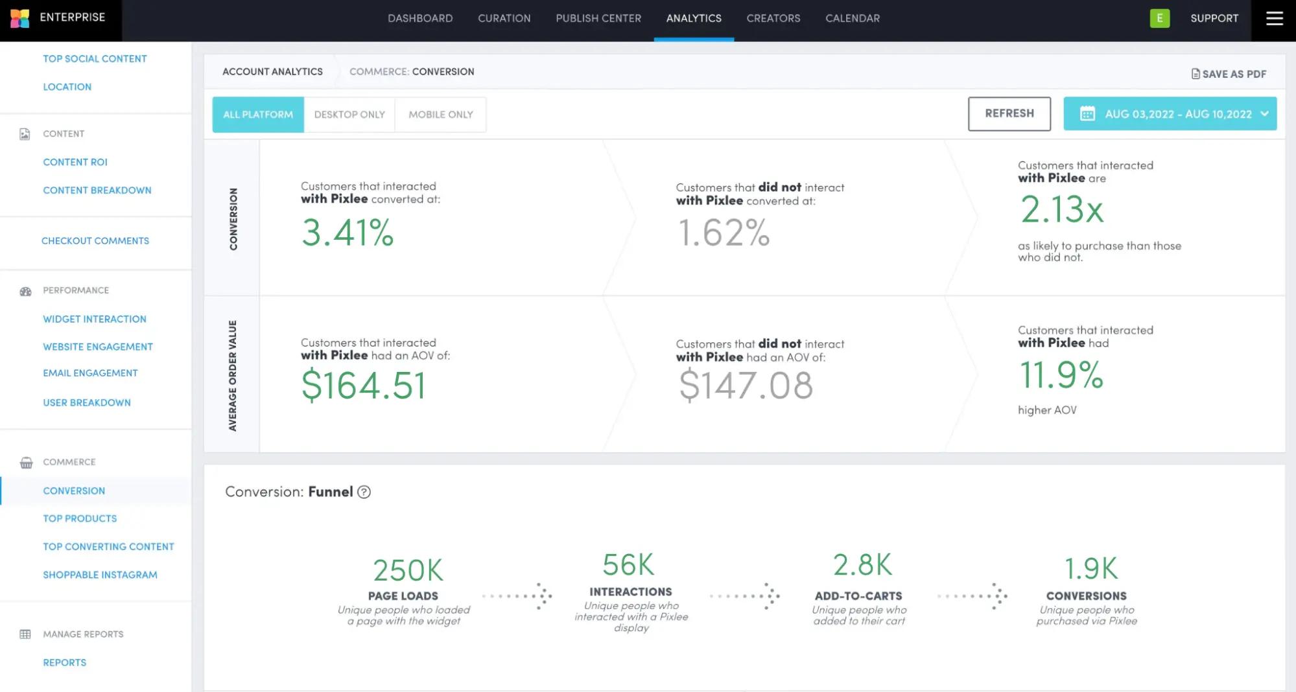Switch to Mobile Only filter
Image resolution: width=1296 pixels, height=692 pixels.
click(441, 115)
